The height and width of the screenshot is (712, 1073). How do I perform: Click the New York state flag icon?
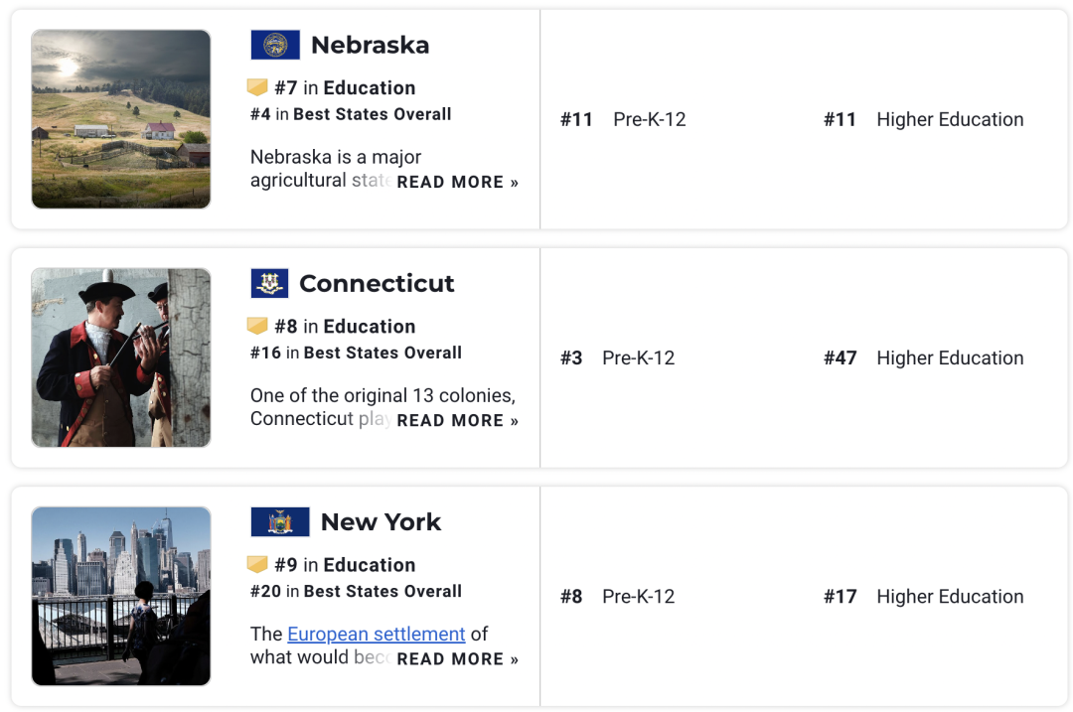click(x=280, y=522)
